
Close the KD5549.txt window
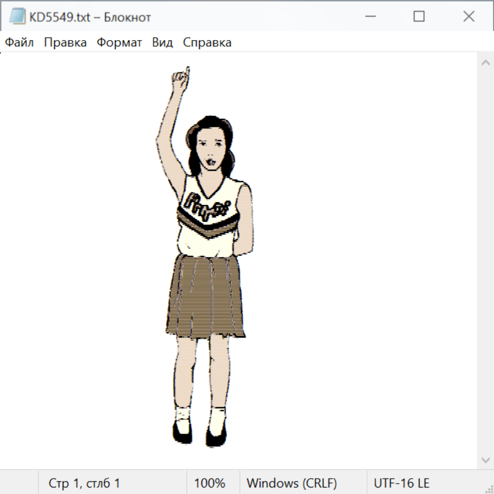(x=468, y=16)
